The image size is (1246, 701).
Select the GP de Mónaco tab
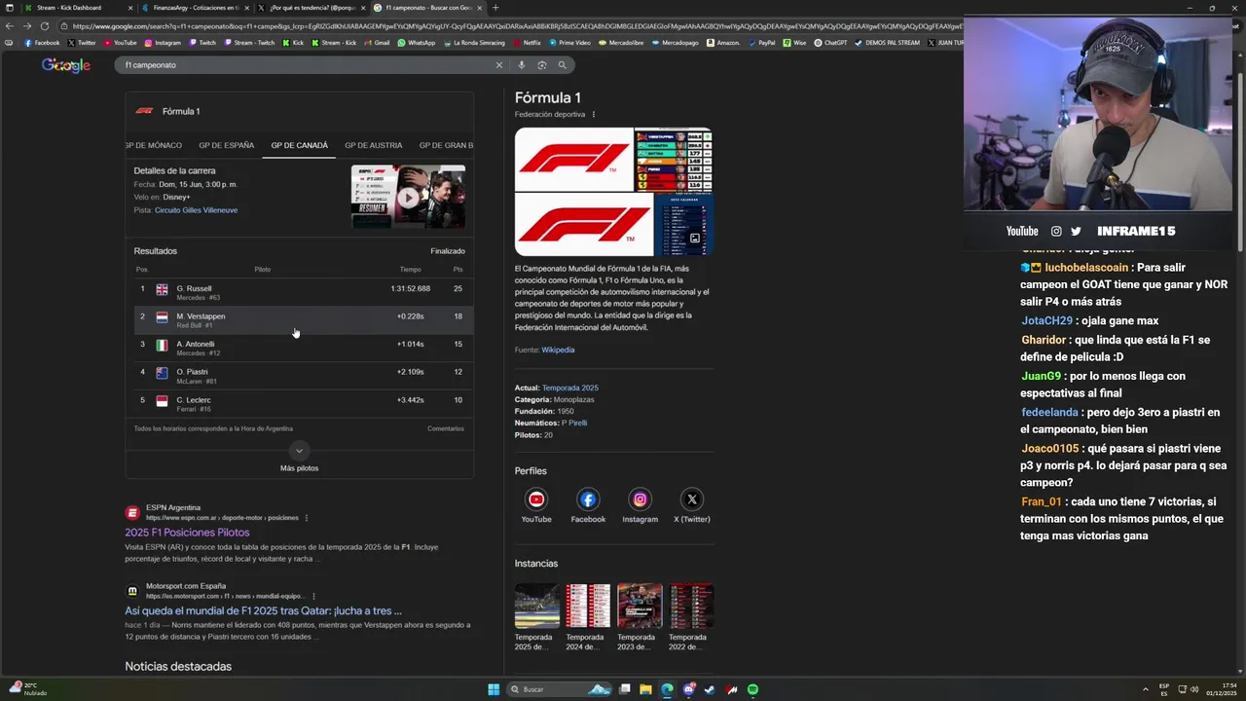click(x=153, y=145)
